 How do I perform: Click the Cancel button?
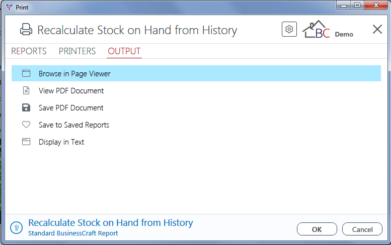pyautogui.click(x=362, y=229)
